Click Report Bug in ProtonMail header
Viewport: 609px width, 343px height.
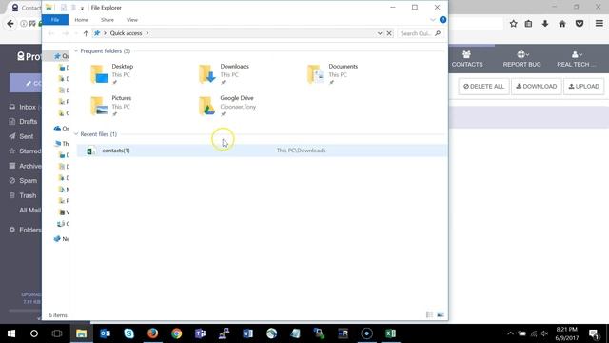(x=521, y=59)
